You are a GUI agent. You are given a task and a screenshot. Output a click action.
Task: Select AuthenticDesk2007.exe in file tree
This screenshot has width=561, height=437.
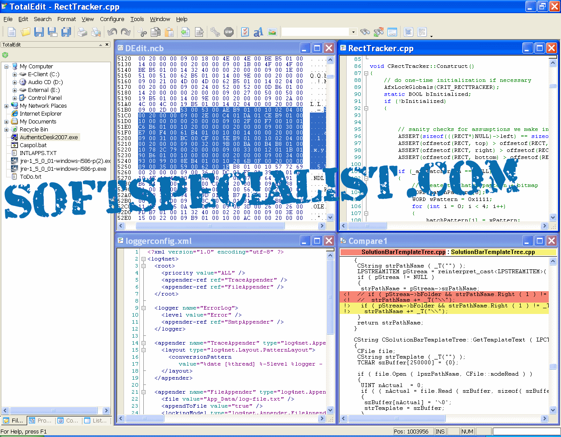tap(49, 137)
